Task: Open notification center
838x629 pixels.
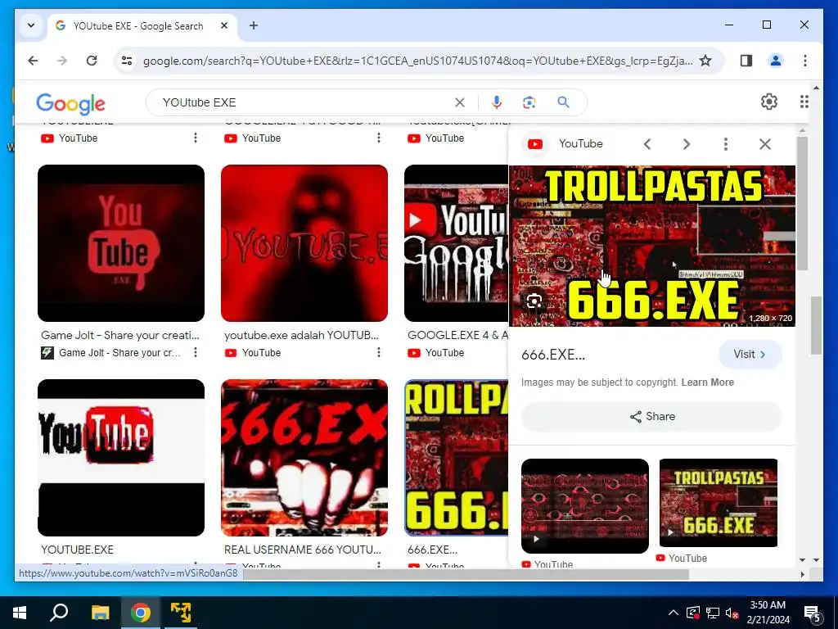Action: click(x=812, y=613)
